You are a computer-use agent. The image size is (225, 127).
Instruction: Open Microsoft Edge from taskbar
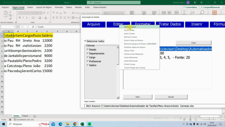click(x=60, y=124)
